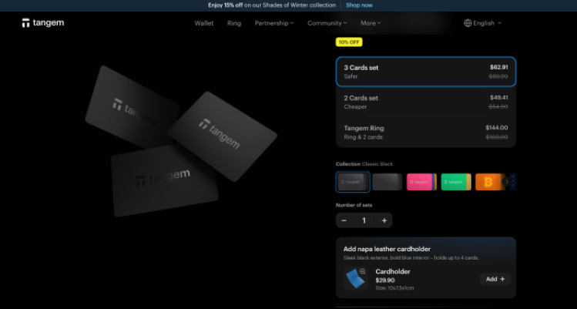The image size is (577, 309).
Task: Click the globe language icon
Action: 468,23
